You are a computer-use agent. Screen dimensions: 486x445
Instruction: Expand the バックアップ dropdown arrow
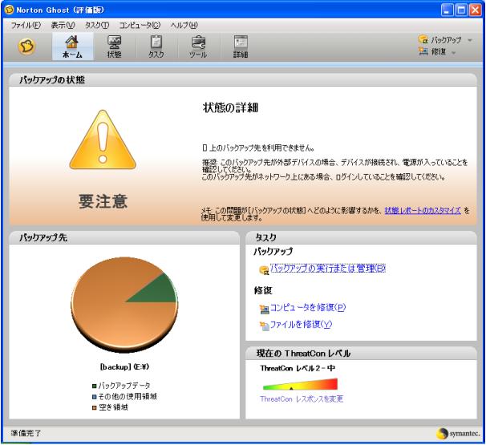[470, 40]
